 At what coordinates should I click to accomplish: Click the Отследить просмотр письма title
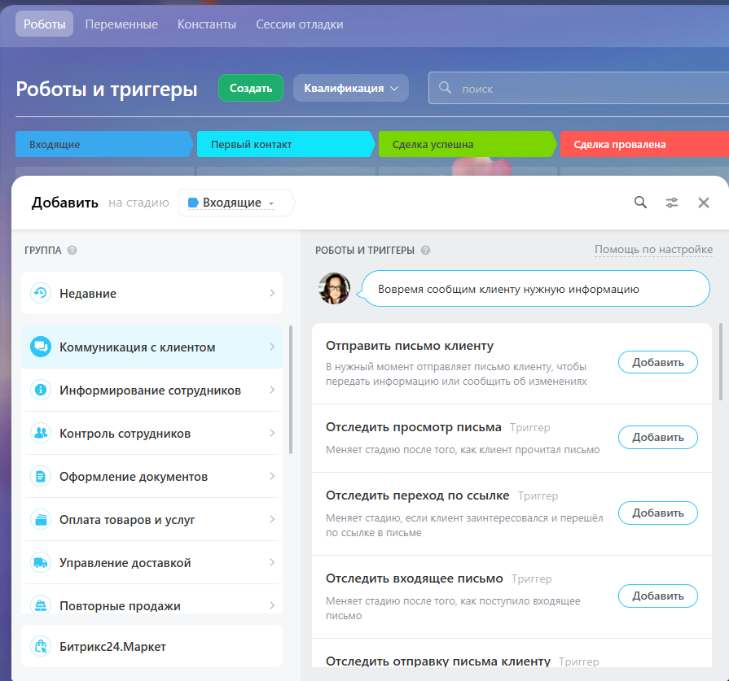[413, 427]
